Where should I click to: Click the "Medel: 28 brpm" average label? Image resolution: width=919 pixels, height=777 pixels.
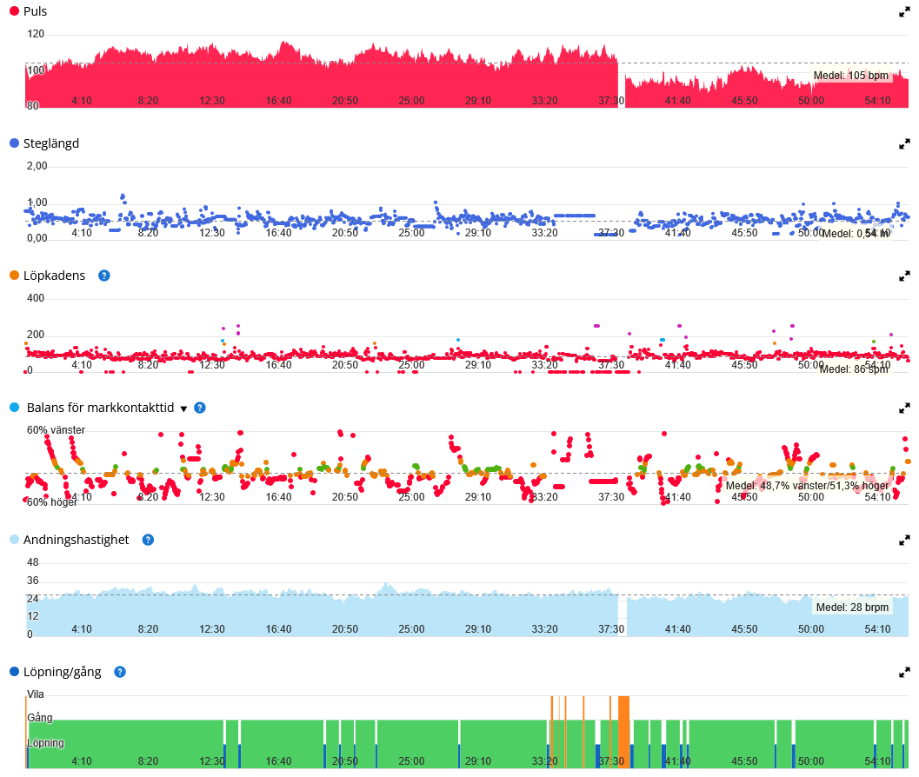pos(852,607)
